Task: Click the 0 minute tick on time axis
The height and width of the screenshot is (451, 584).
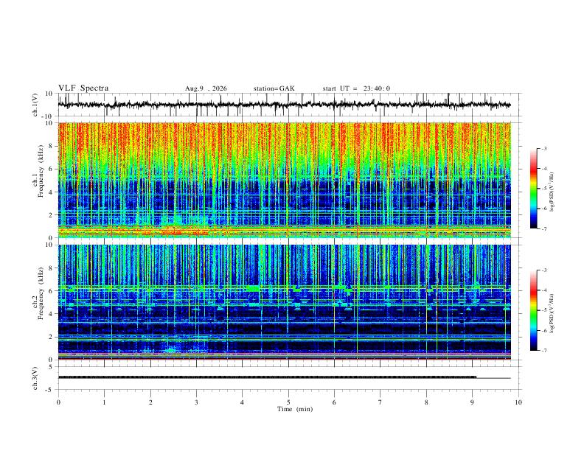Action: (x=58, y=402)
